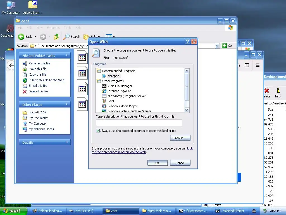Close the Open With dialog
This screenshot has width=286, height=215.
[194, 42]
